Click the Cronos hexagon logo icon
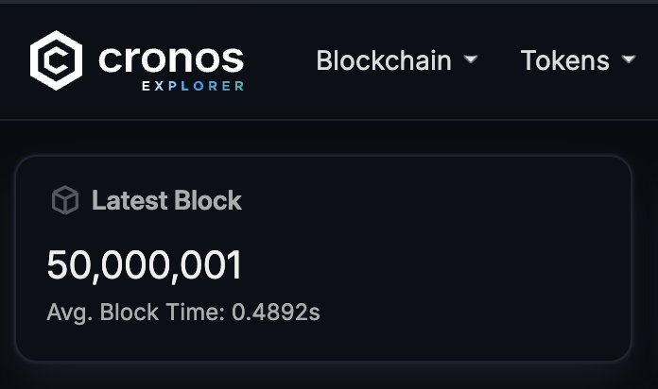 pos(57,60)
